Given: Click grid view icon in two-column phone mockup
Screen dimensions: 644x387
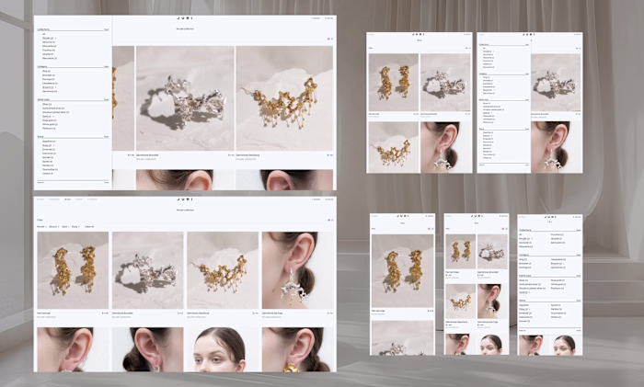Looking at the screenshot, I should (502, 229).
